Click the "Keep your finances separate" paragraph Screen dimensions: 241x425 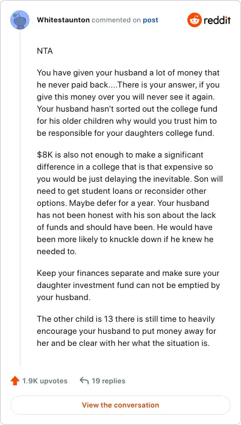coord(128,285)
